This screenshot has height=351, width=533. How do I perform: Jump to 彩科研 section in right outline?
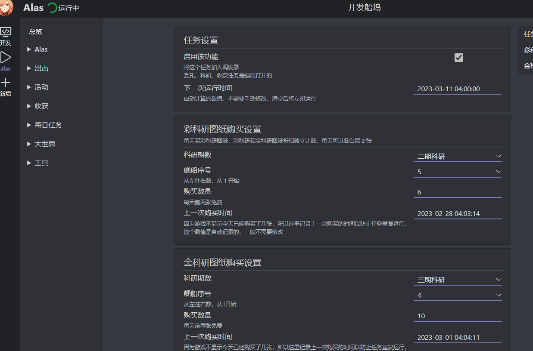tap(528, 50)
